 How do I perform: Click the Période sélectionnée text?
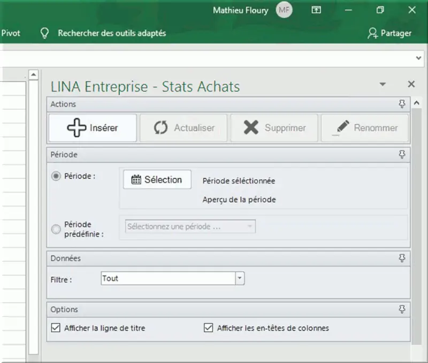239,181
